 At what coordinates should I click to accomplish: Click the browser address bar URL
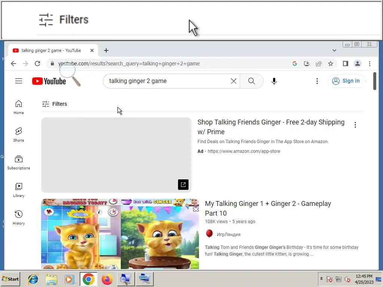(x=129, y=64)
